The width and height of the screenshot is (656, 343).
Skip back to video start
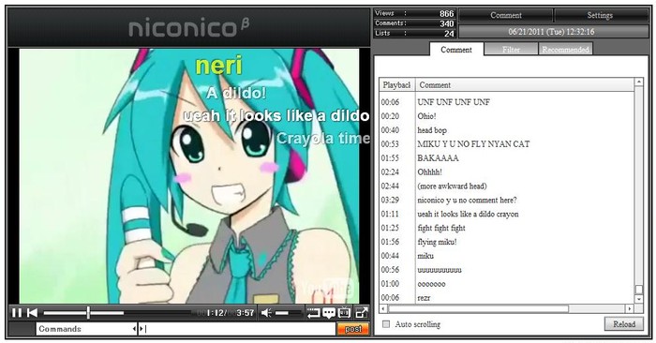[32, 312]
